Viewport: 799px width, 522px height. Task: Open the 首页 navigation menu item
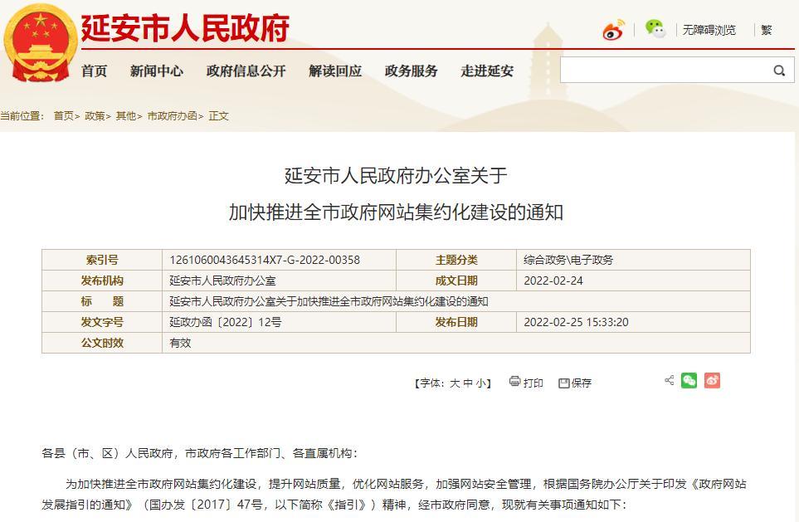coord(94,71)
